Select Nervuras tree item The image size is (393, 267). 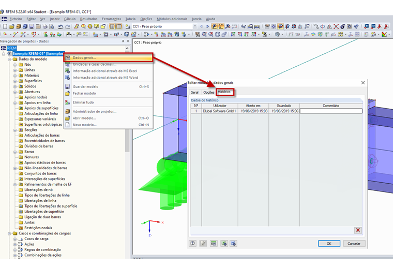point(32,157)
